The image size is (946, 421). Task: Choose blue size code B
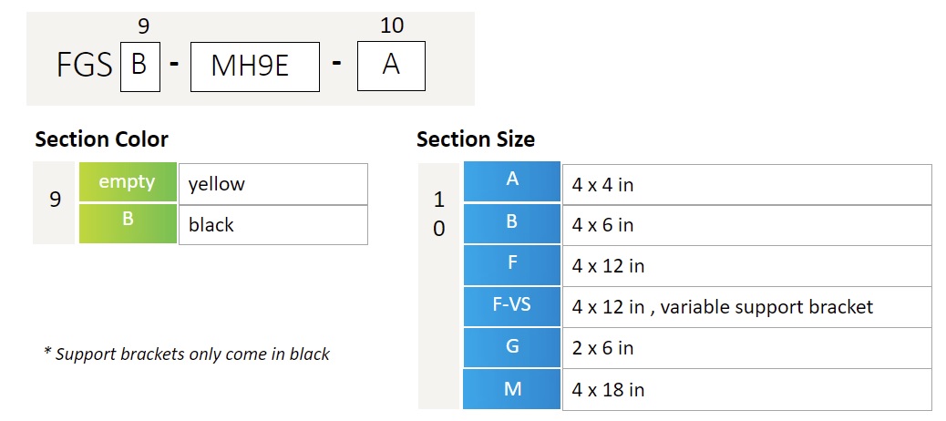(511, 223)
